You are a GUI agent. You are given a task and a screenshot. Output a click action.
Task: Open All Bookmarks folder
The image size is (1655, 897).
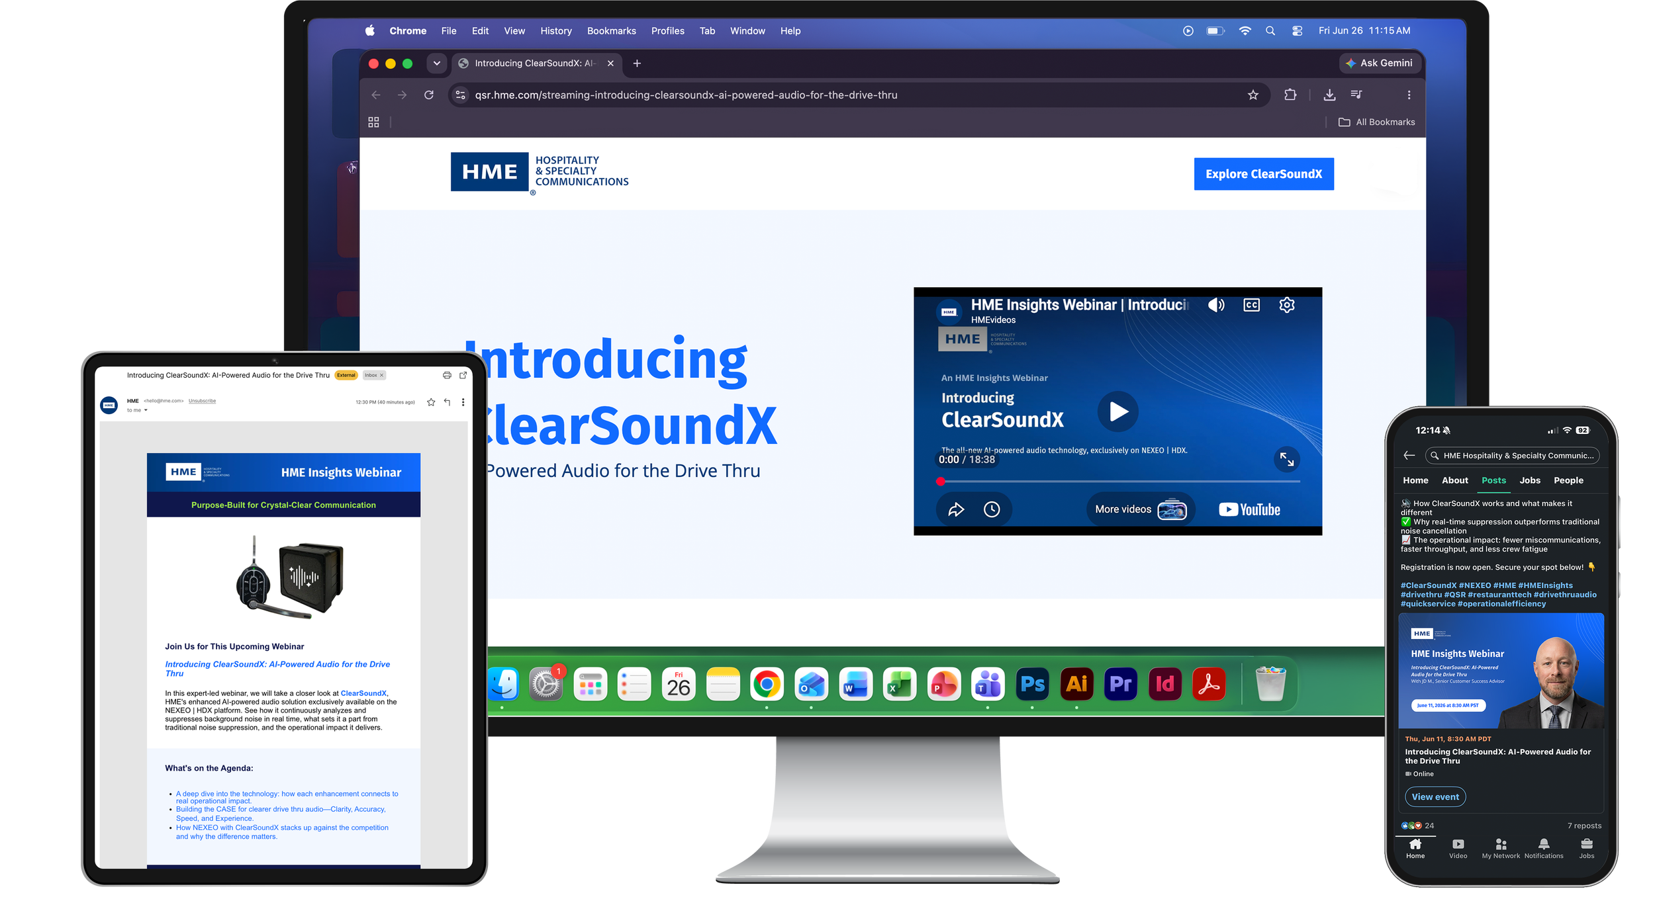click(1376, 122)
